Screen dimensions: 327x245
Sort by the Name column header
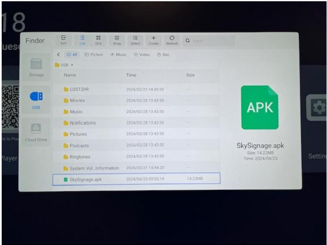tap(70, 75)
